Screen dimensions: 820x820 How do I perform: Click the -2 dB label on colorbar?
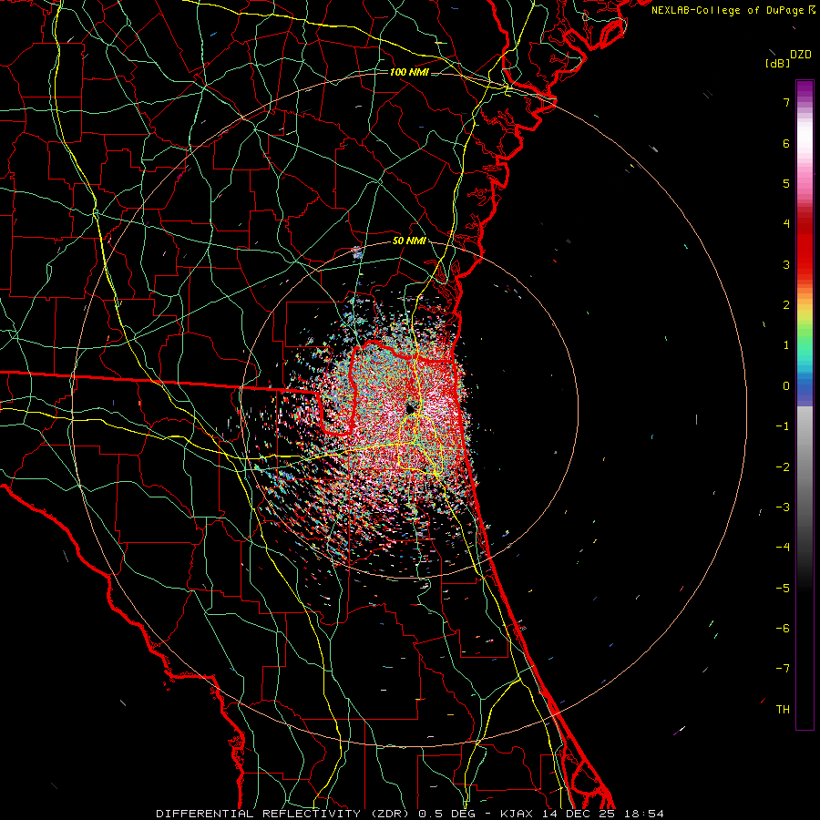783,466
